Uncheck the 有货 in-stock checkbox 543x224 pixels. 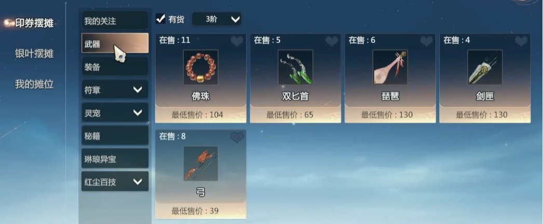coord(160,19)
